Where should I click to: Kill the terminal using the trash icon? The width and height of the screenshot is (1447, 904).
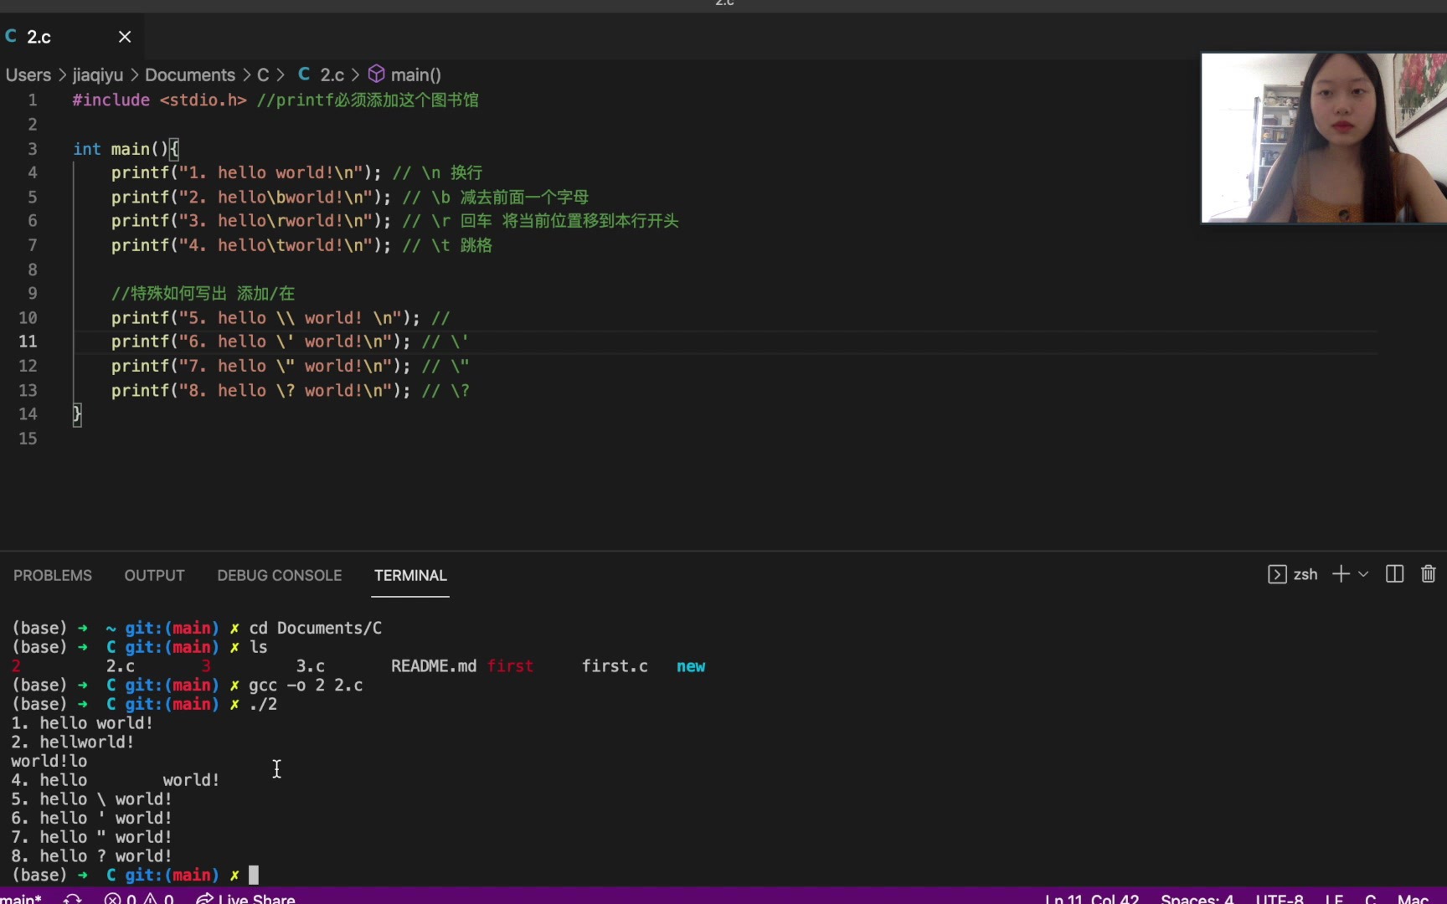pyautogui.click(x=1428, y=574)
